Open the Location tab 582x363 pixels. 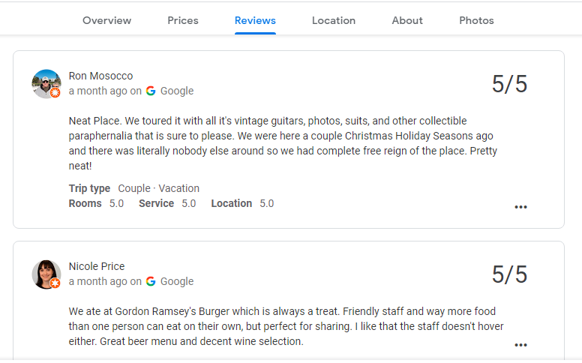click(334, 20)
